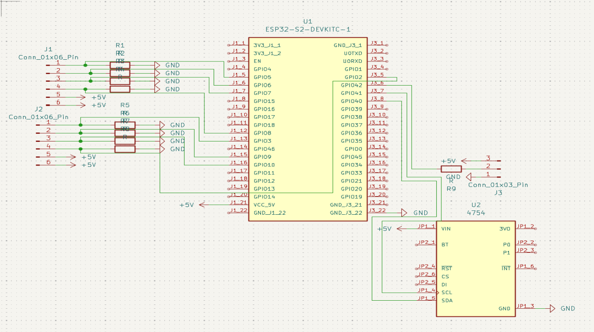Click the GPIO7 pin name on U1

click(262, 93)
